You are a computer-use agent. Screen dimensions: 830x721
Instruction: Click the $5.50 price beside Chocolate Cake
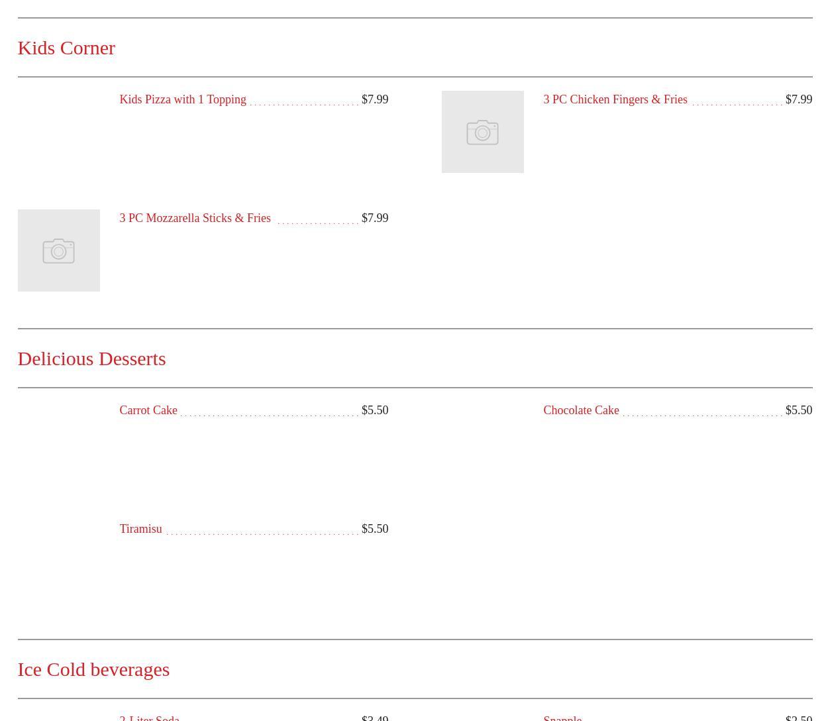[x=798, y=410]
